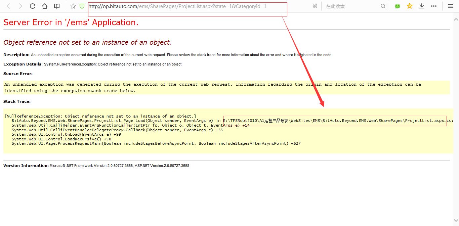Click the "E:\TFSRoot2010" file path text
This screenshot has width=459, height=226.
[x=338, y=121]
